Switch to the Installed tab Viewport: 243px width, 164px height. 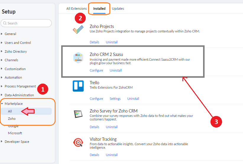click(99, 9)
